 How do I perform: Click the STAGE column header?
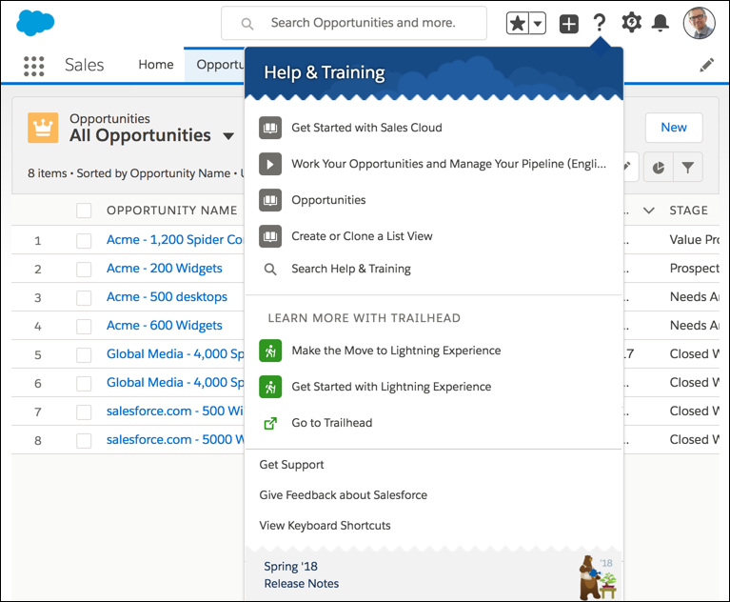(688, 211)
